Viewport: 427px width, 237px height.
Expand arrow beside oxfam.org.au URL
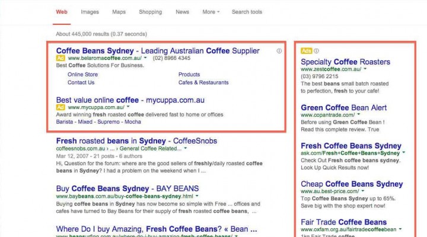(x=400, y=229)
